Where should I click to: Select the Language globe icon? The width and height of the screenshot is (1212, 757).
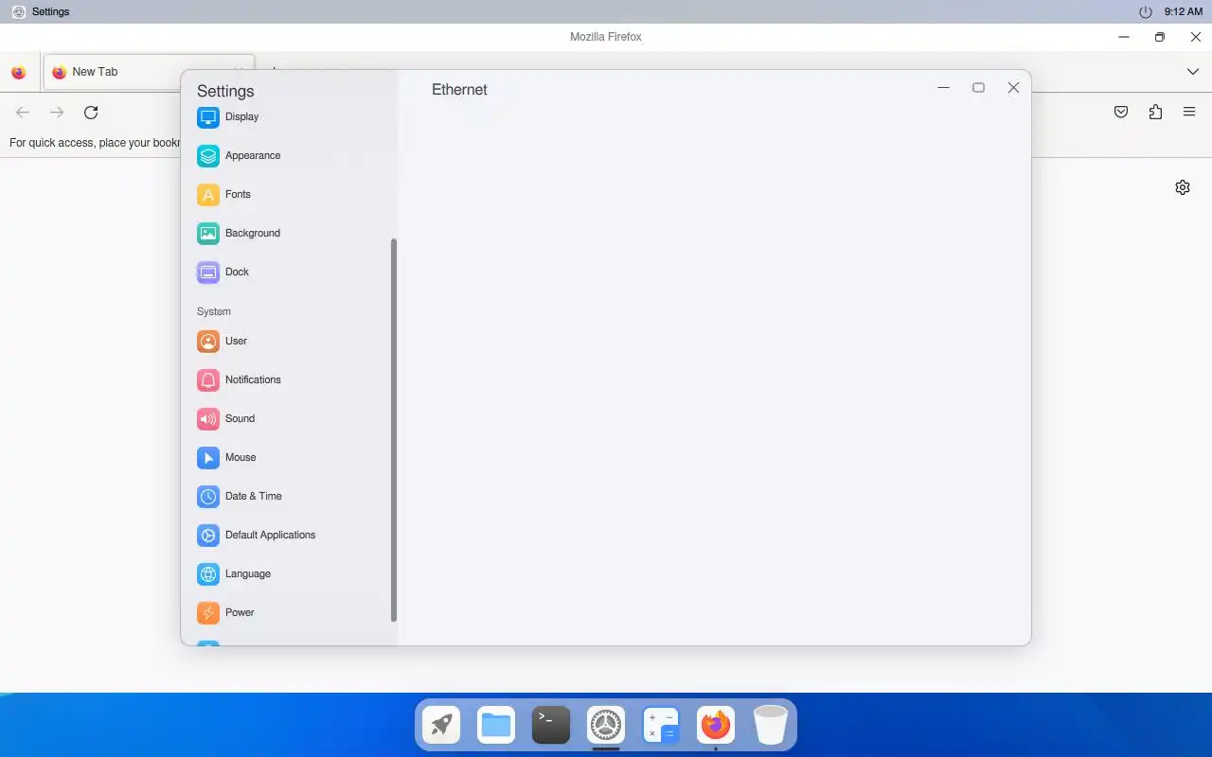pos(208,574)
